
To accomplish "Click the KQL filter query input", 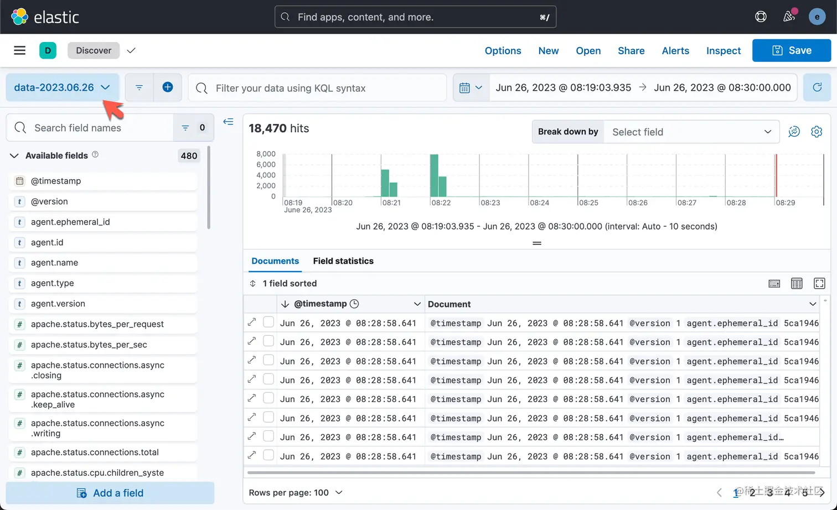I will [317, 88].
